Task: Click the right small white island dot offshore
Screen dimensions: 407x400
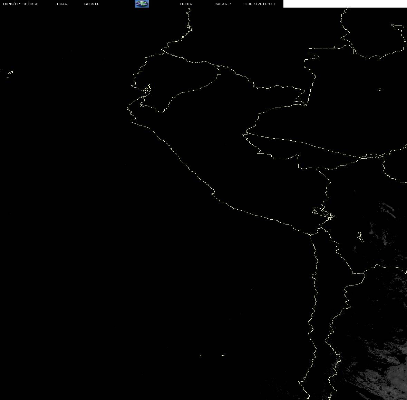Action: [223, 355]
